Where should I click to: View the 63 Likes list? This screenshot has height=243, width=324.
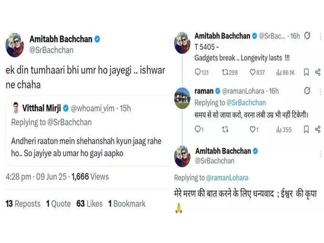pos(89,203)
